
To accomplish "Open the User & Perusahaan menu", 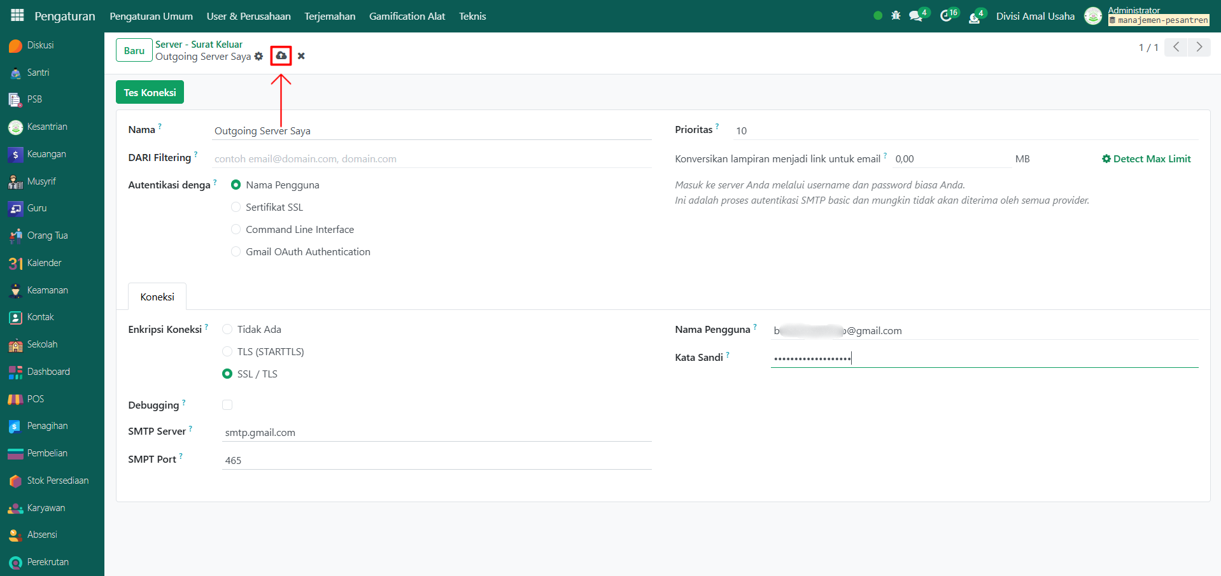I will pyautogui.click(x=248, y=17).
